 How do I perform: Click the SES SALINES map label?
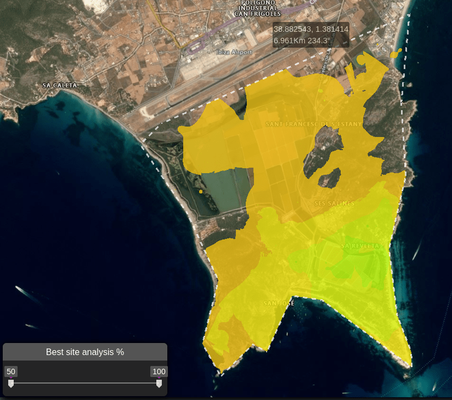[x=334, y=203]
